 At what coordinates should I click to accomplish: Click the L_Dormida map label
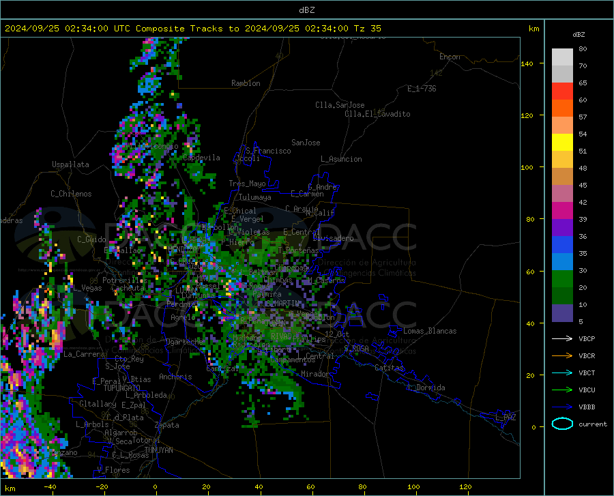point(426,388)
